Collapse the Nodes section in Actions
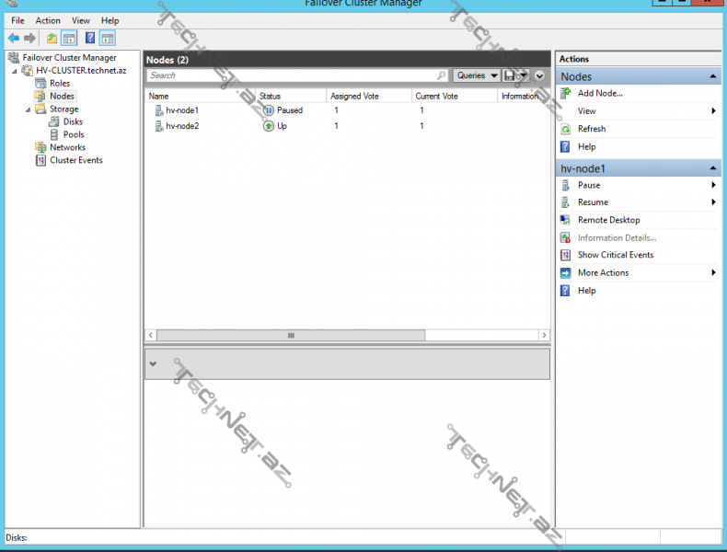The width and height of the screenshot is (727, 552). point(713,77)
